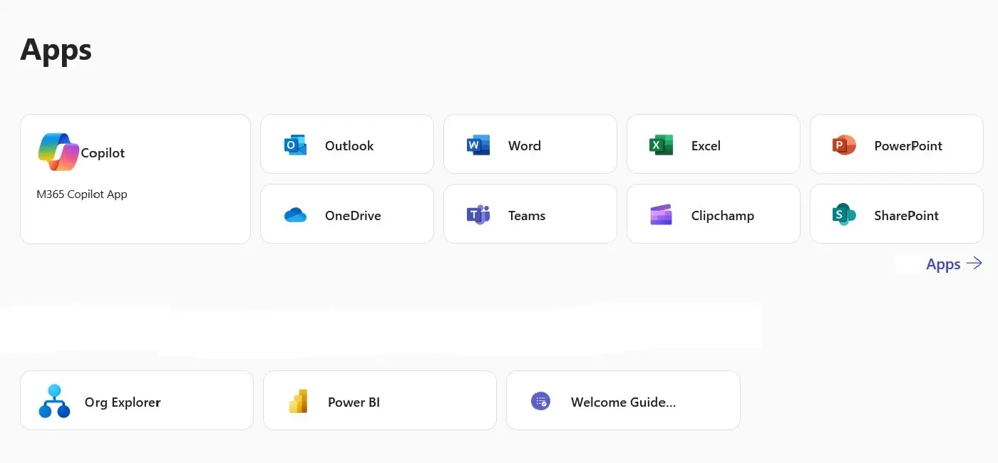The height and width of the screenshot is (463, 998).
Task: Click the Copilot colorful logo
Action: pos(58,152)
